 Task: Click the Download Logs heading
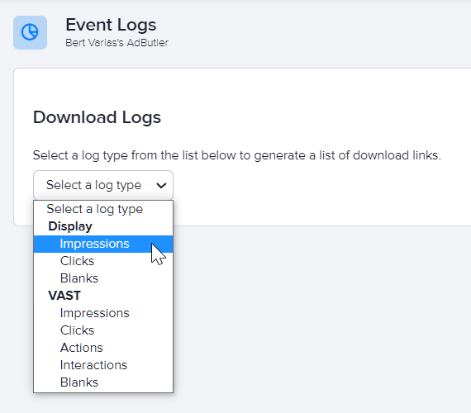point(97,117)
